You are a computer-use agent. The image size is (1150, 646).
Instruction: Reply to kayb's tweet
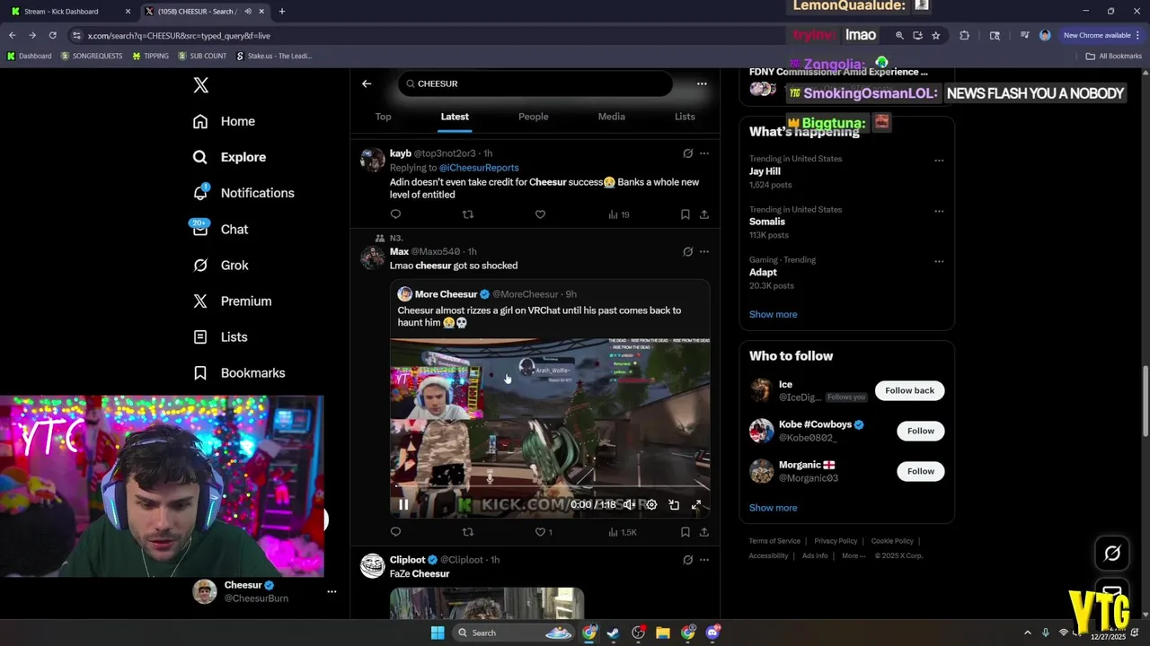395,214
